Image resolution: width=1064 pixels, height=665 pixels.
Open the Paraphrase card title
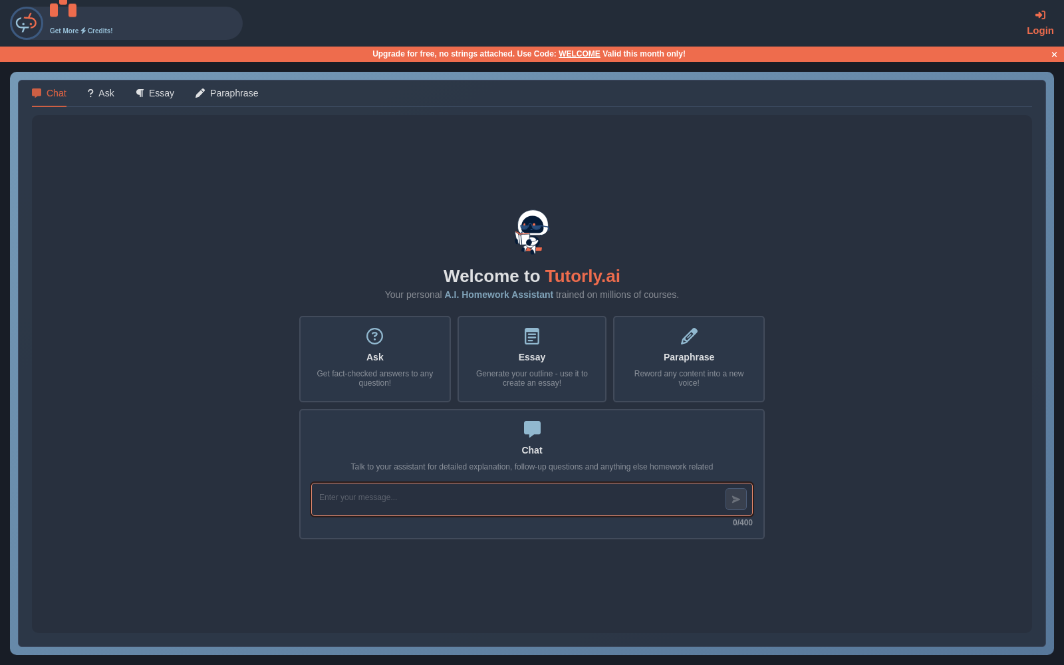pyautogui.click(x=689, y=357)
